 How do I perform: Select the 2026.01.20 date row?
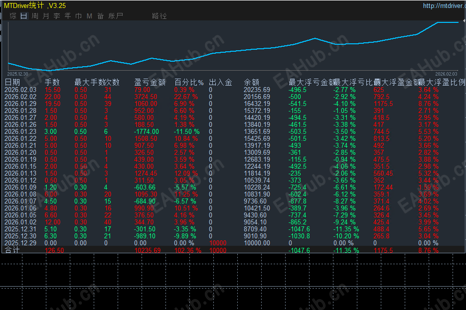point(20,152)
